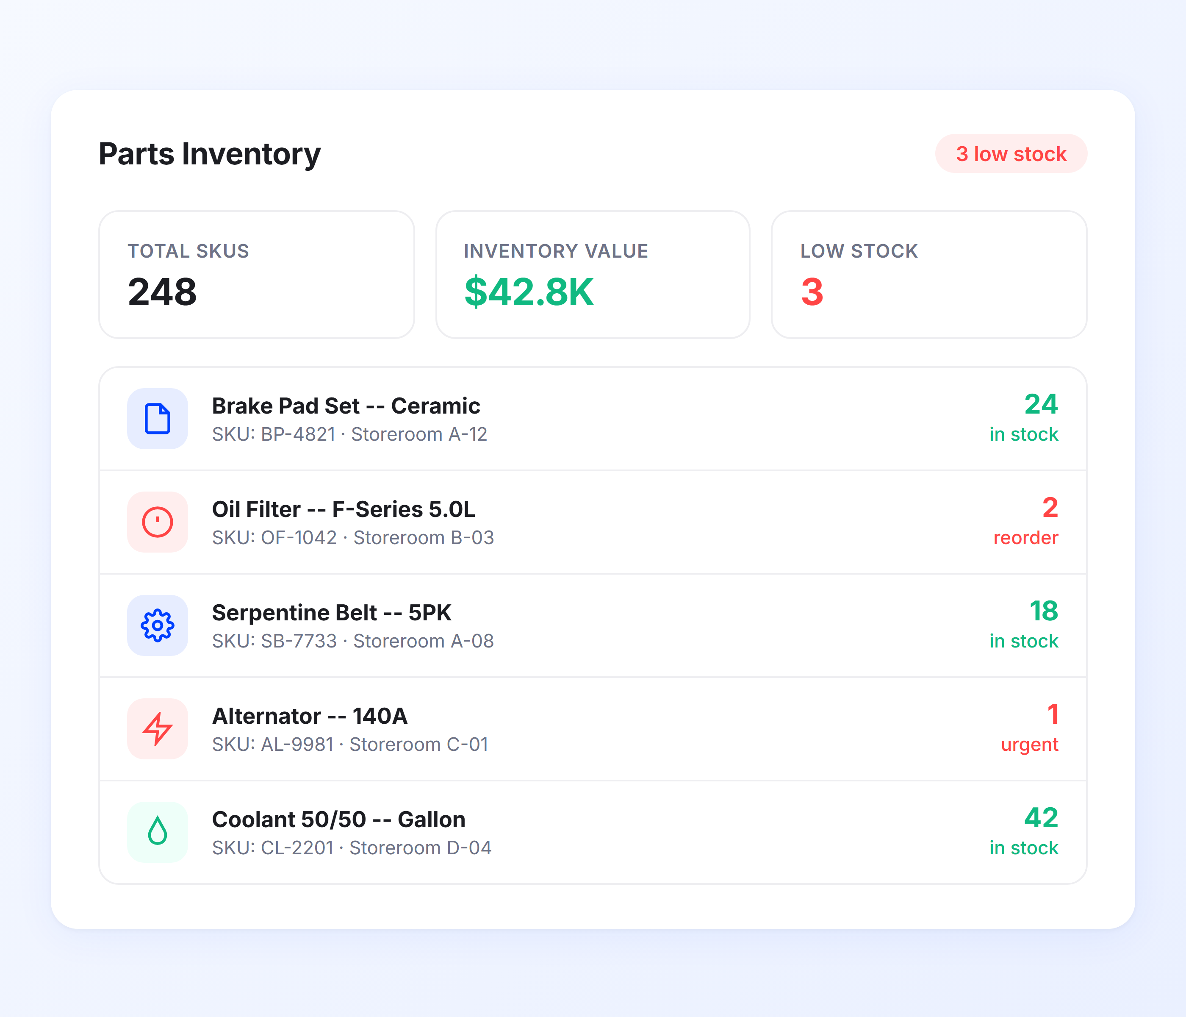The height and width of the screenshot is (1017, 1186).
Task: Click the '24' stock count
Action: click(x=1041, y=404)
